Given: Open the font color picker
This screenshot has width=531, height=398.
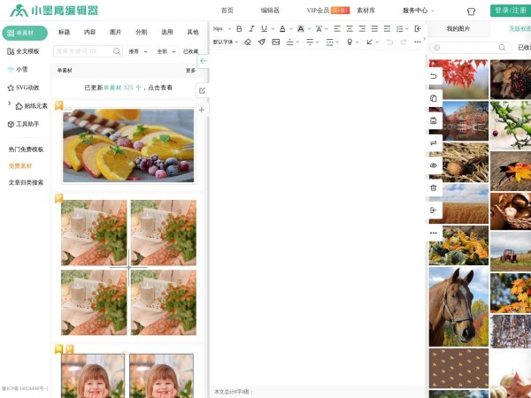Looking at the screenshot, I should 285,29.
